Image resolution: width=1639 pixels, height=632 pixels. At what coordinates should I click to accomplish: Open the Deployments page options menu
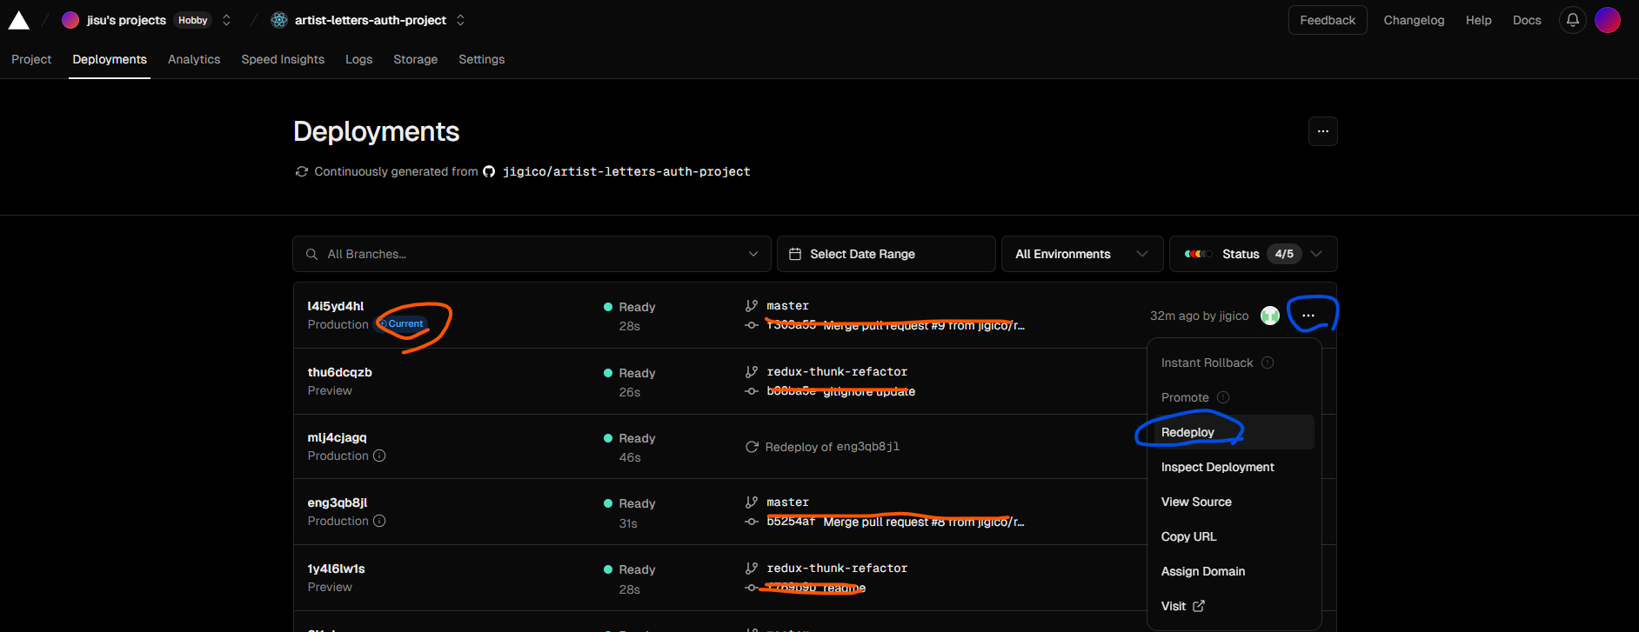click(x=1322, y=131)
